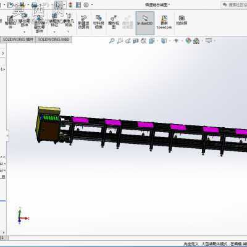Expand the quick access toolbar options dropdown

pos(92,5)
